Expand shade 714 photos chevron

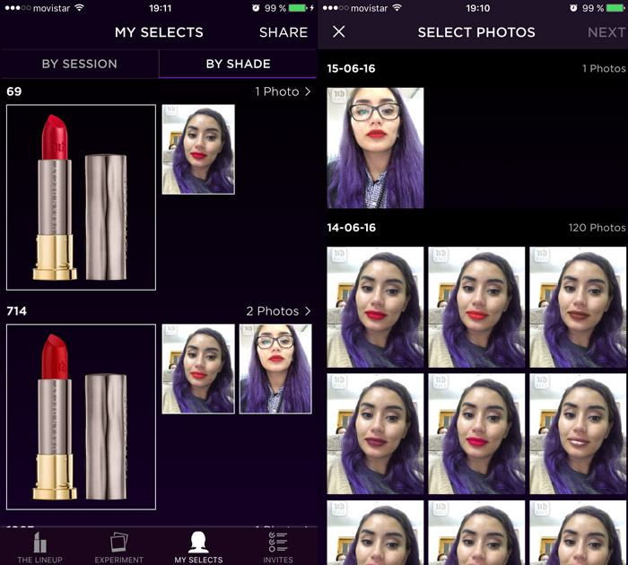pyautogui.click(x=309, y=311)
